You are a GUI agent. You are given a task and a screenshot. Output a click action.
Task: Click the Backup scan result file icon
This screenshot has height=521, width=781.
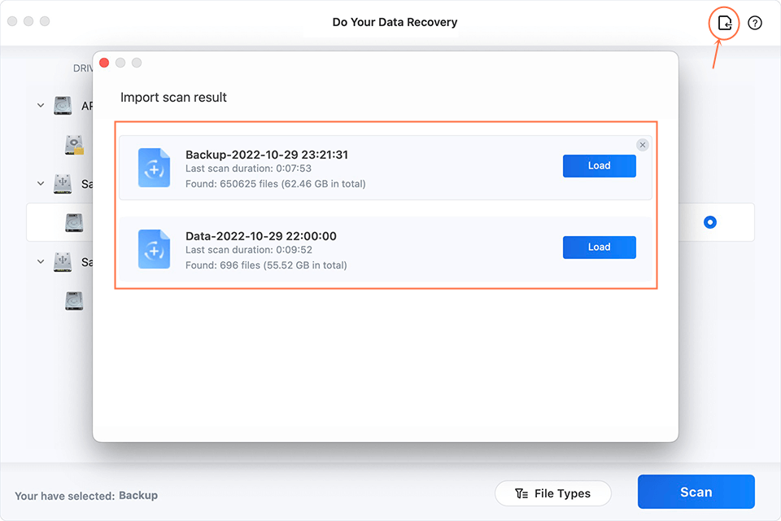(154, 168)
